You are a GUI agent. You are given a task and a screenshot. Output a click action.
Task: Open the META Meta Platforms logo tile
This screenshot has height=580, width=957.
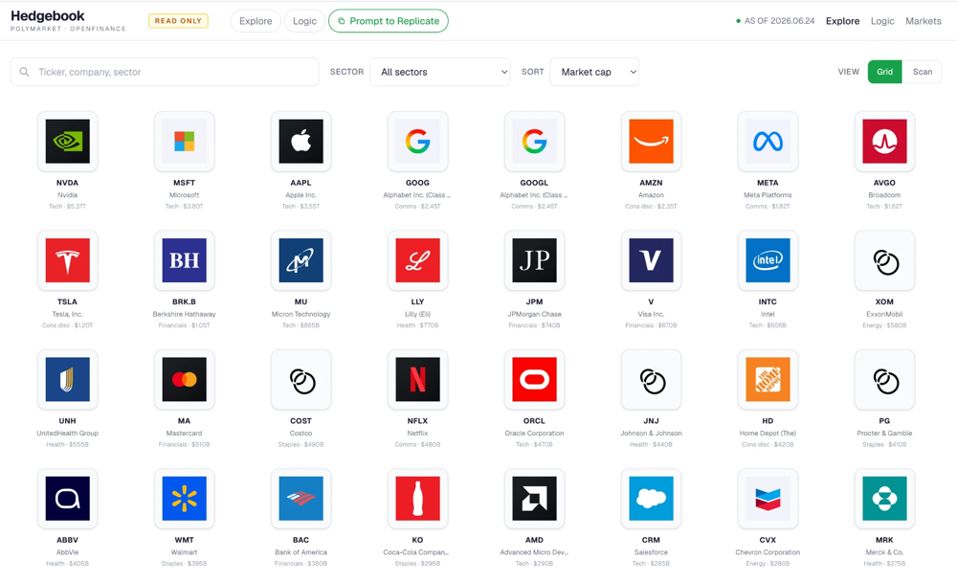click(768, 141)
